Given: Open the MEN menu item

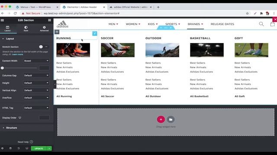Looking at the screenshot, I should tap(113, 24).
